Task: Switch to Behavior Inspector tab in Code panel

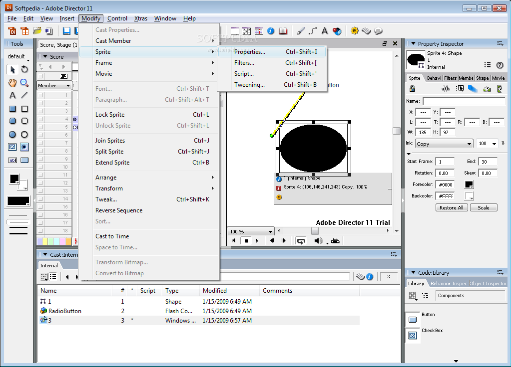Action: pos(449,283)
